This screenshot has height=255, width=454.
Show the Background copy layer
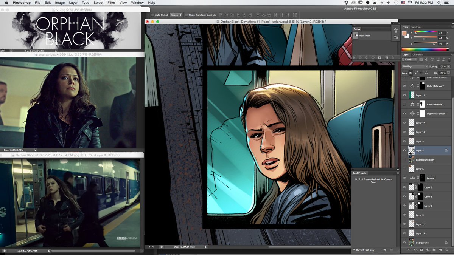pos(404,160)
